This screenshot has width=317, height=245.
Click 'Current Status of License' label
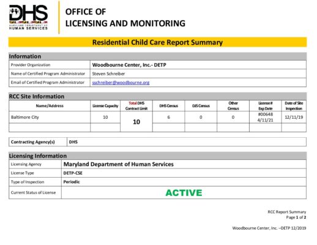[x=33, y=192]
